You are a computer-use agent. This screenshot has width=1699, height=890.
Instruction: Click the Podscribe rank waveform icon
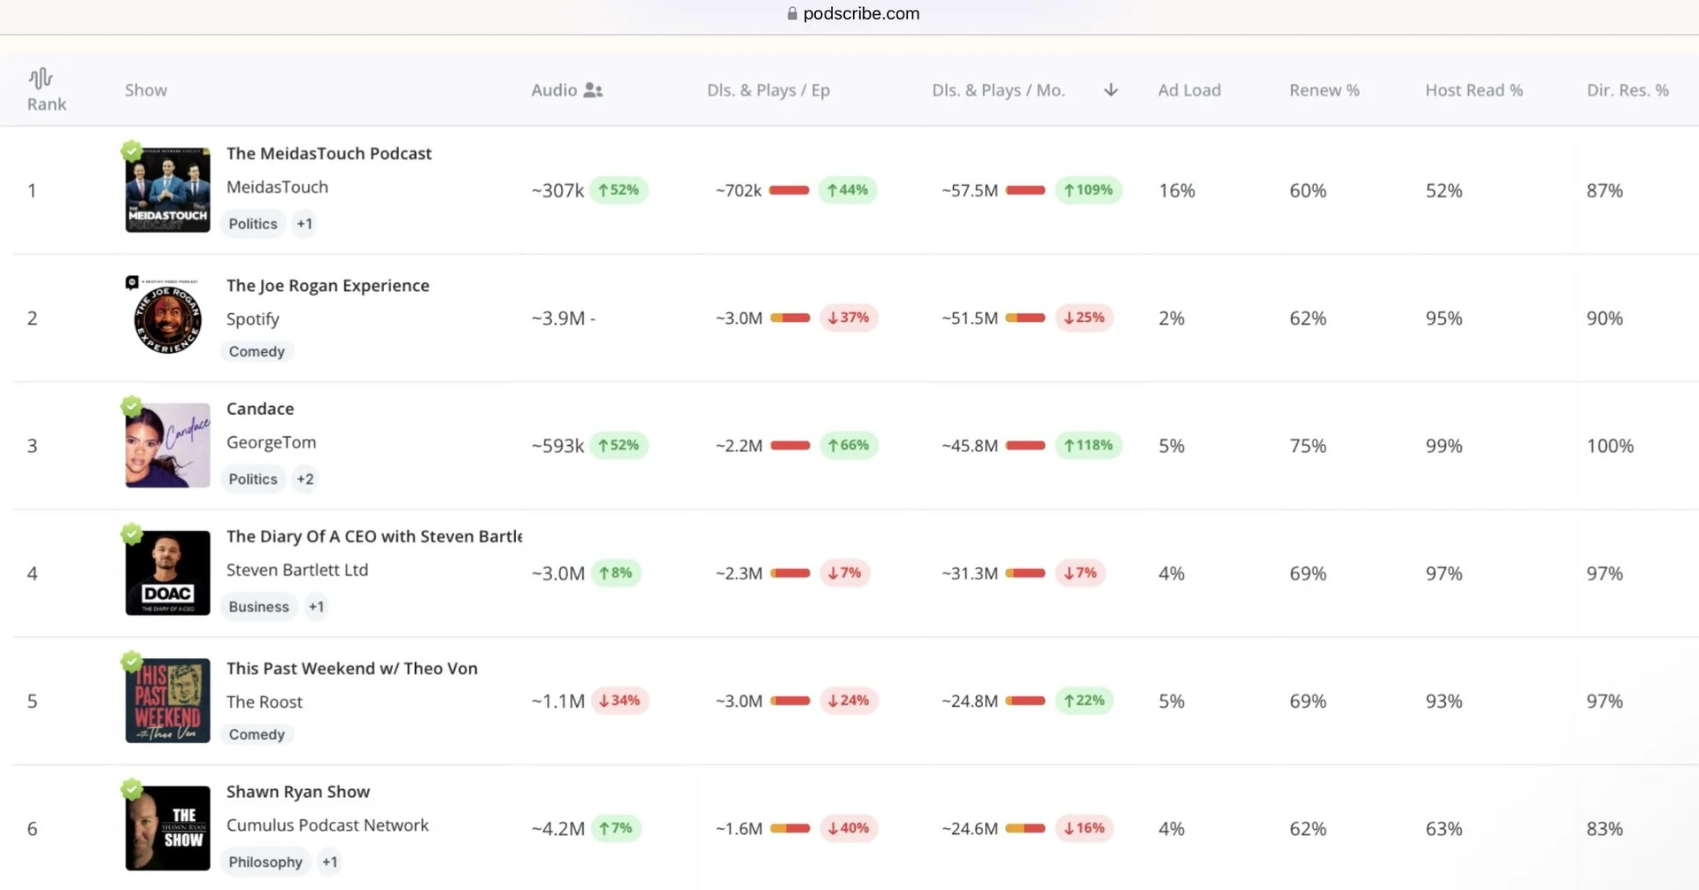41,79
